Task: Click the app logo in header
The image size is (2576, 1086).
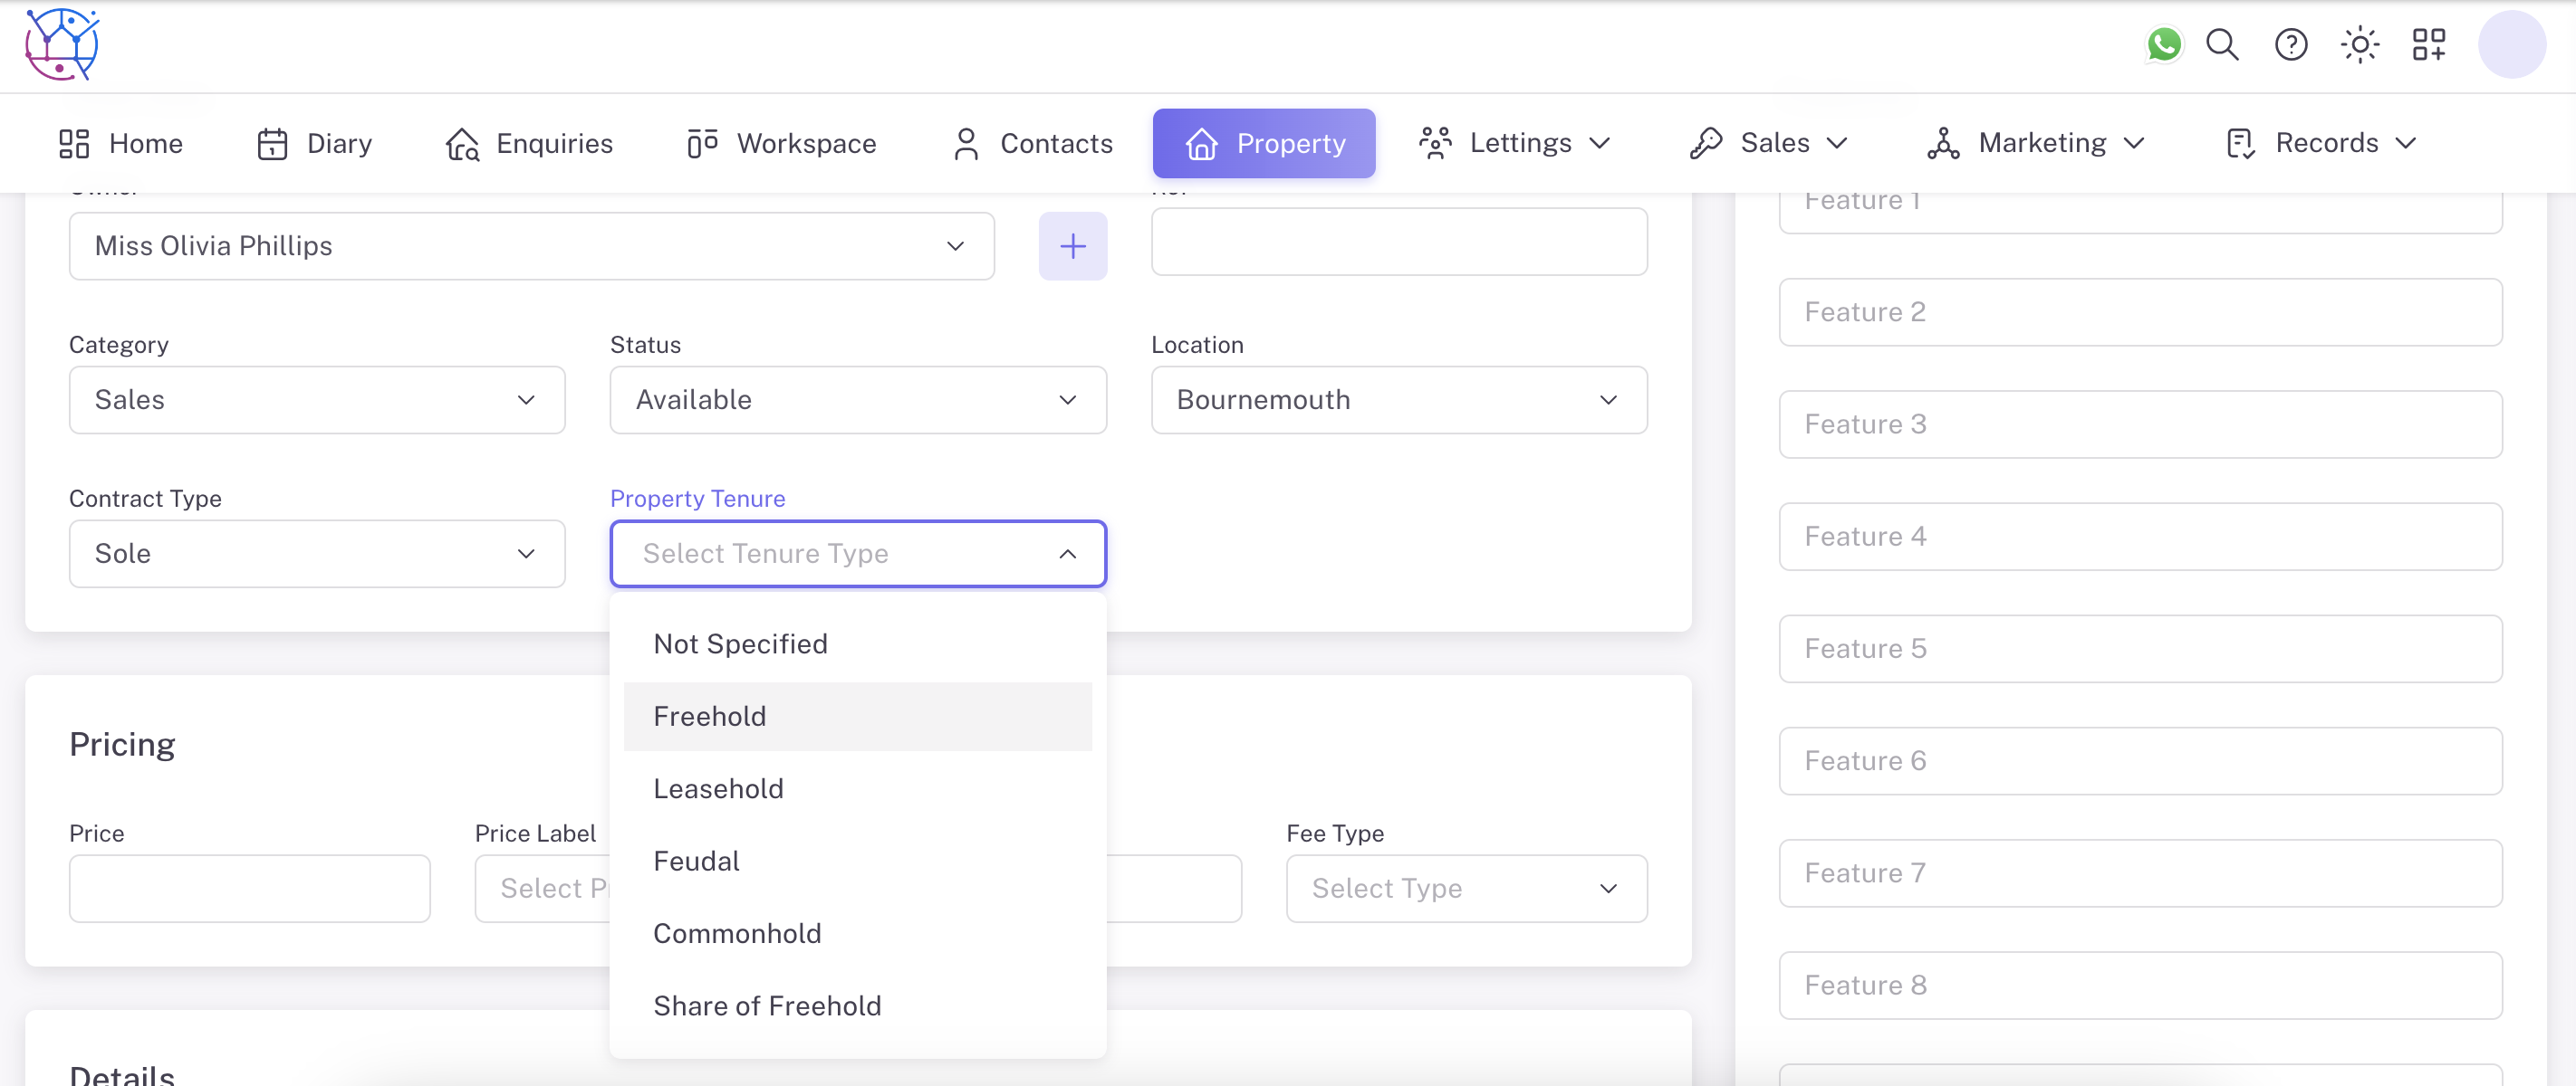Action: point(62,45)
